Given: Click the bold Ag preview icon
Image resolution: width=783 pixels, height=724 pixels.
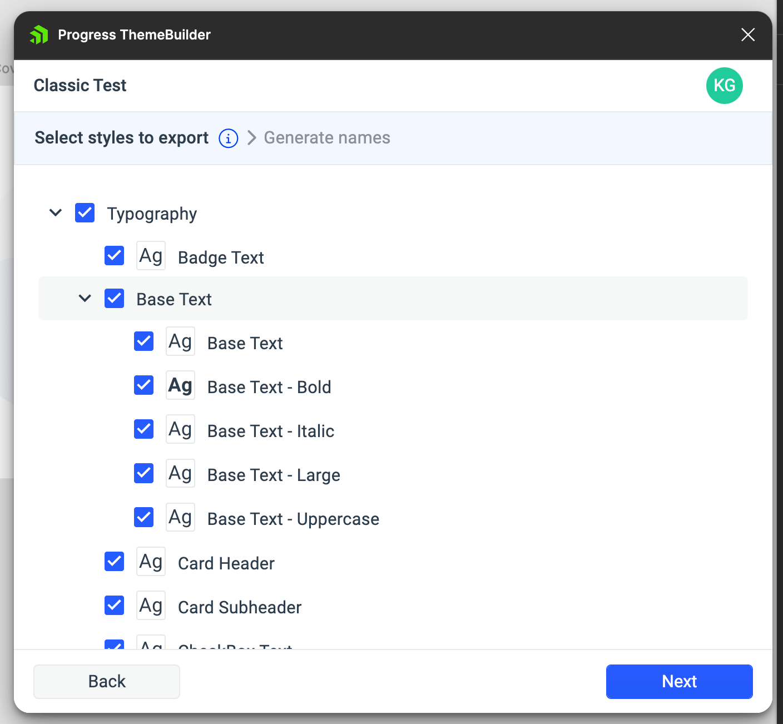Looking at the screenshot, I should (x=181, y=385).
